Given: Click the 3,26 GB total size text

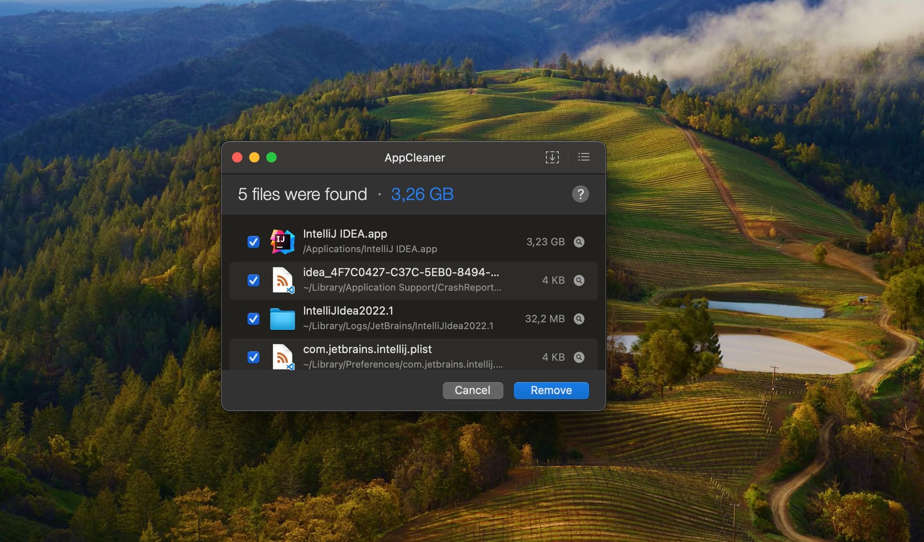Looking at the screenshot, I should point(422,194).
